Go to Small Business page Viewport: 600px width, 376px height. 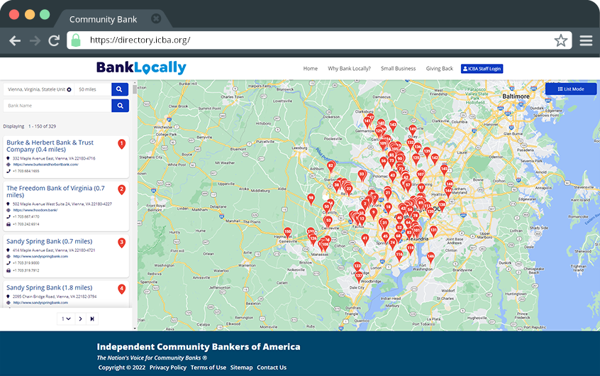coord(398,69)
